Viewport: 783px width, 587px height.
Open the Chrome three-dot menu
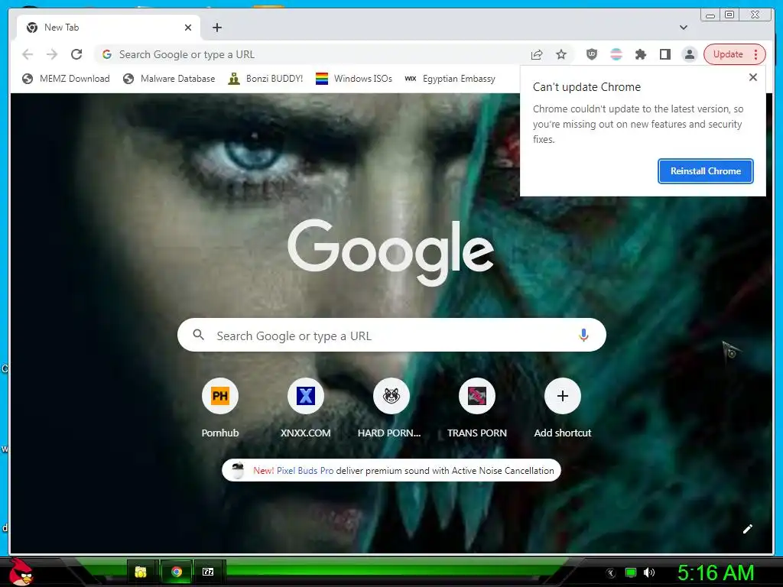756,54
